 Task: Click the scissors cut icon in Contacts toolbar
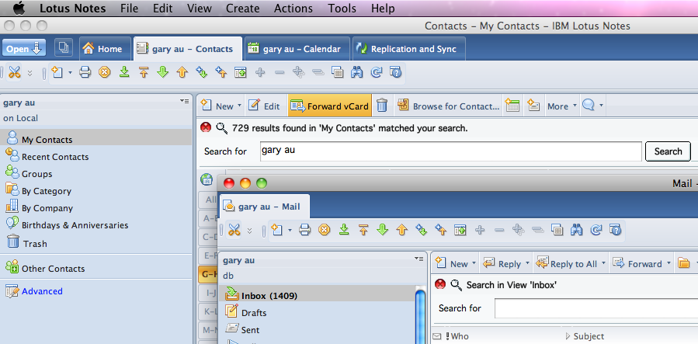click(15, 72)
